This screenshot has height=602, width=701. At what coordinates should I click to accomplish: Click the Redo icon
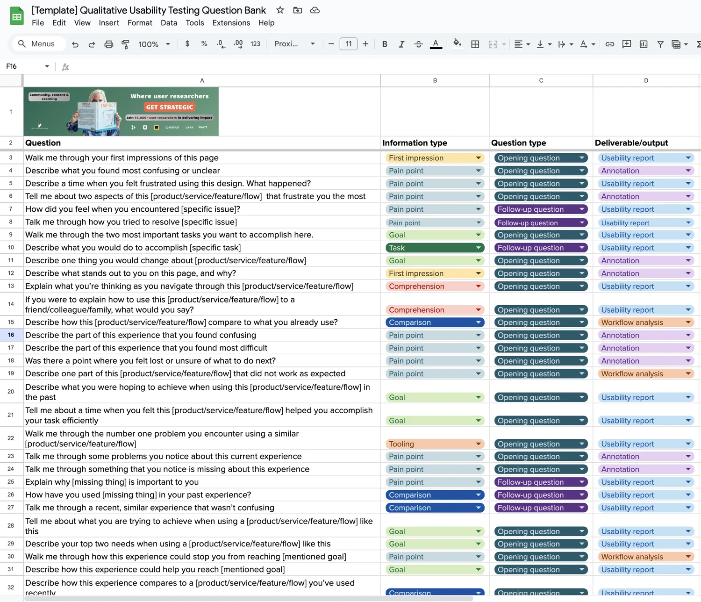click(92, 44)
